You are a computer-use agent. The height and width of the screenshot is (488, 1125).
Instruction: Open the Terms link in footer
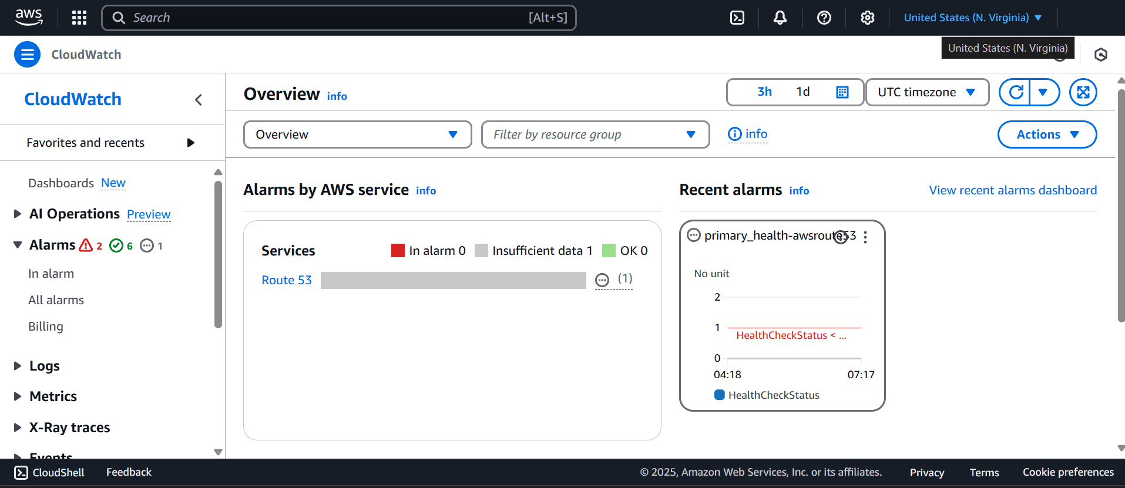pyautogui.click(x=985, y=473)
